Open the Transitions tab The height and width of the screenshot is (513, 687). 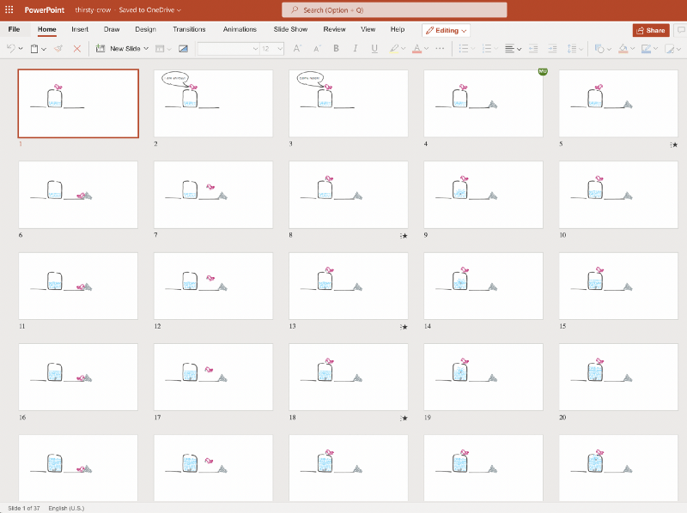click(189, 29)
